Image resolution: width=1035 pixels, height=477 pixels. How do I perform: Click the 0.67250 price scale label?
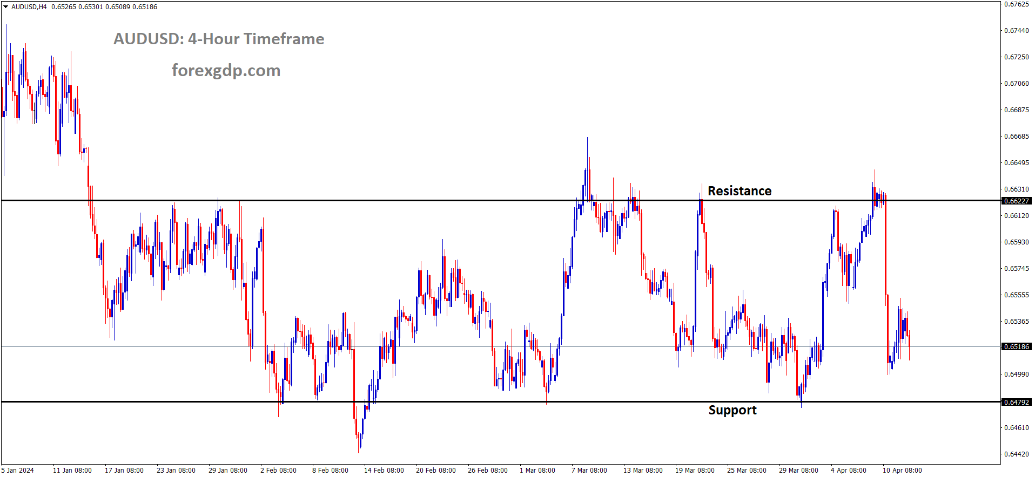tap(1017, 57)
